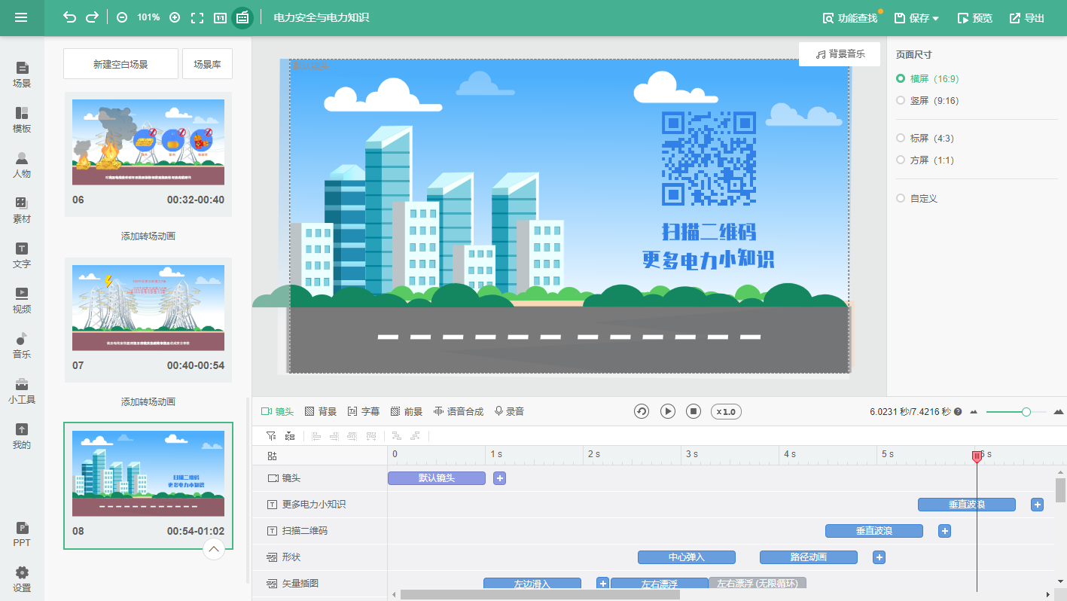Select 横屏 (16:9) page size

927,78
